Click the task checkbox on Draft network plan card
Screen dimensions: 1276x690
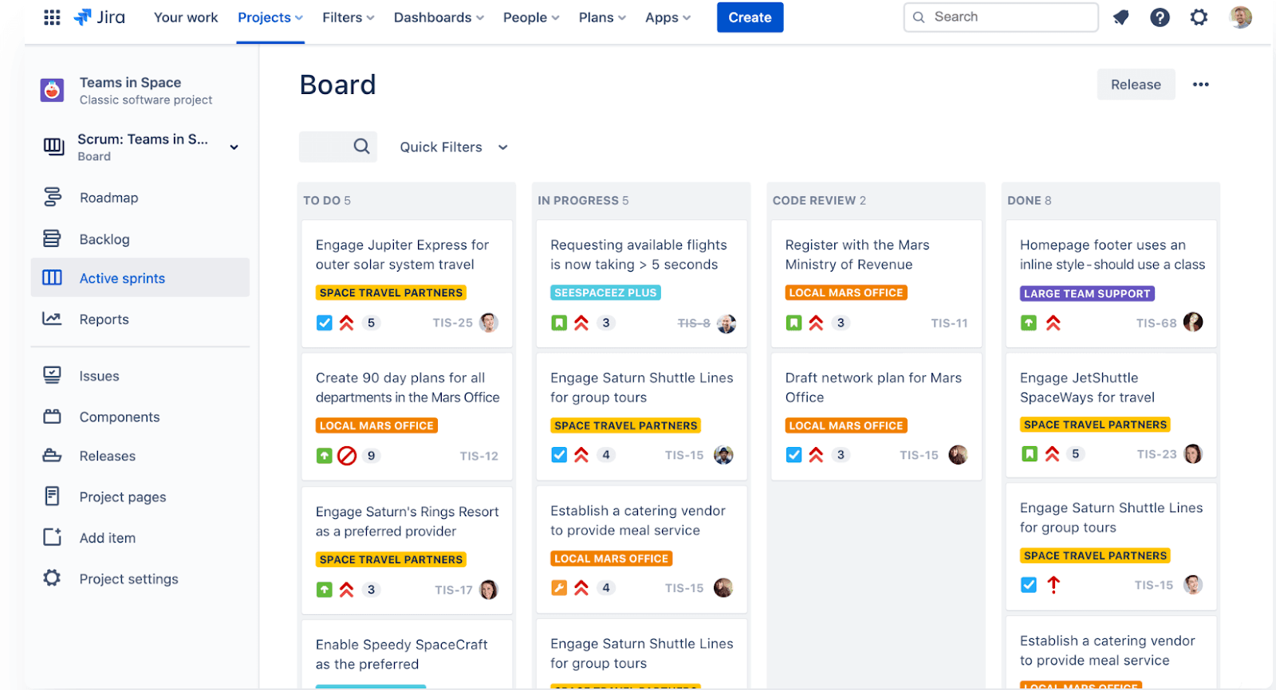click(x=794, y=455)
